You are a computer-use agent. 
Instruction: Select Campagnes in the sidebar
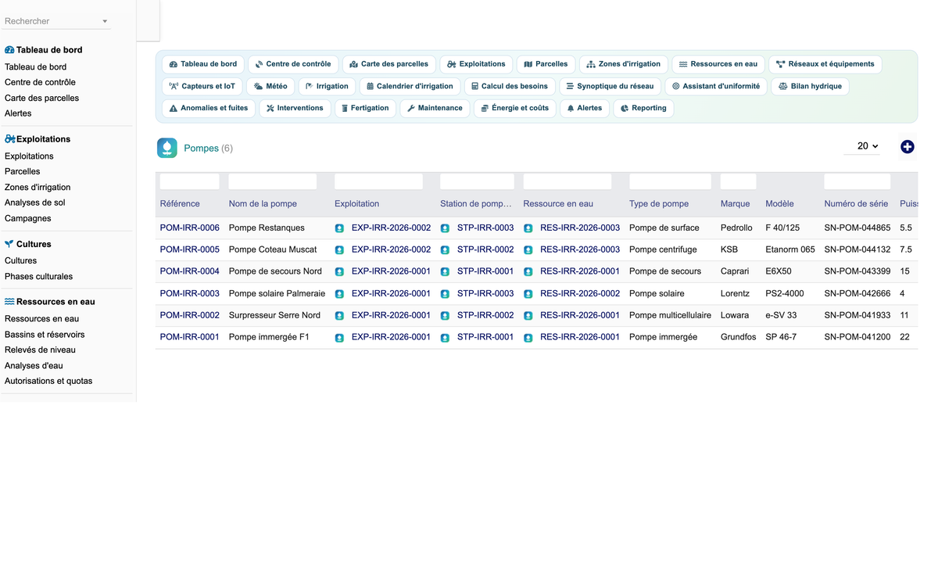coord(28,219)
